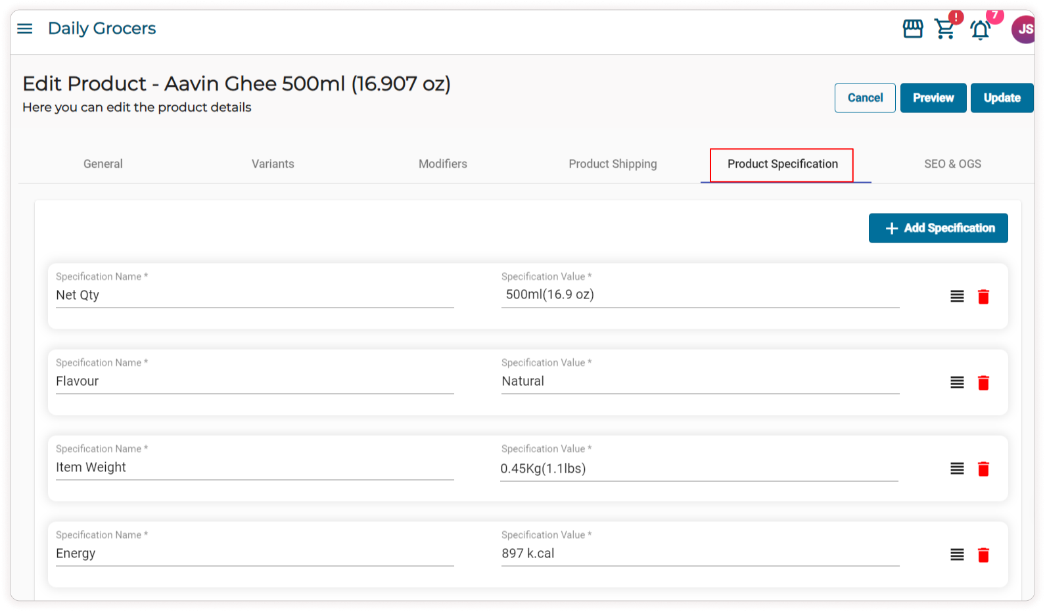Open the hamburger navigation menu
The image size is (1045, 612).
pos(25,28)
